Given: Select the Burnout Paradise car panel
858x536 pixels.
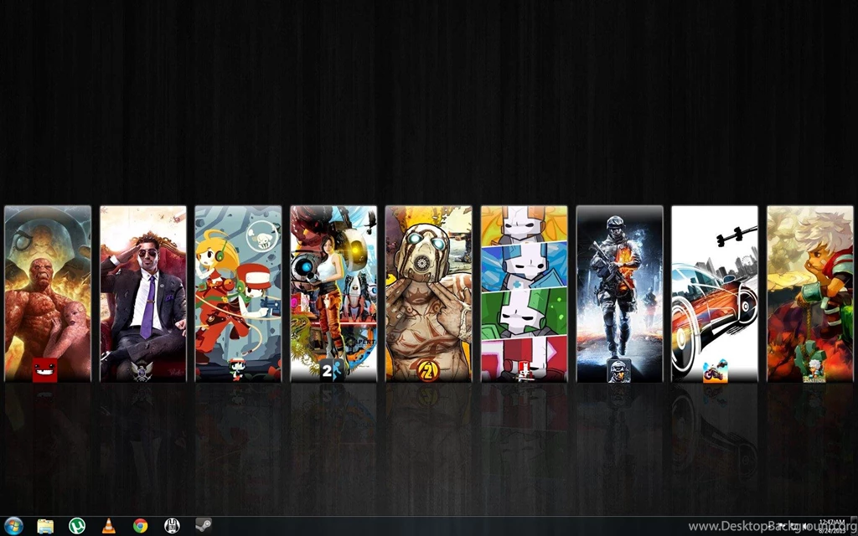Looking at the screenshot, I should coord(713,293).
